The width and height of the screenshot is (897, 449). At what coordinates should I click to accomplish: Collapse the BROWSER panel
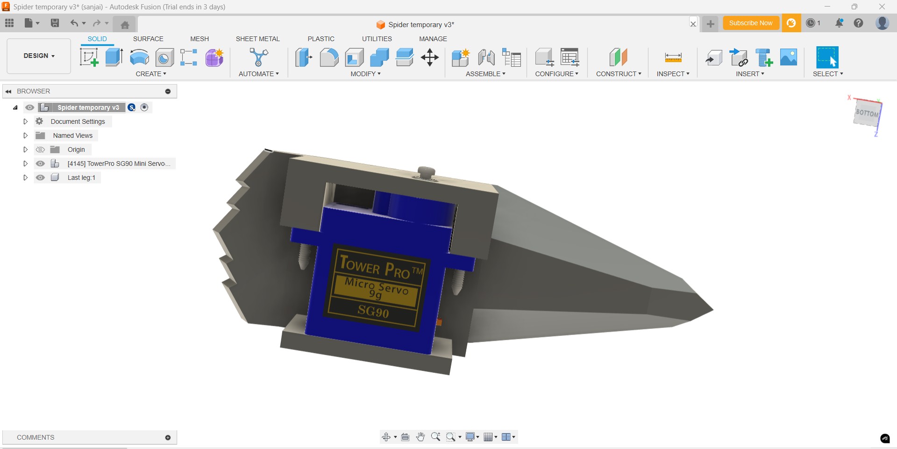(8, 91)
